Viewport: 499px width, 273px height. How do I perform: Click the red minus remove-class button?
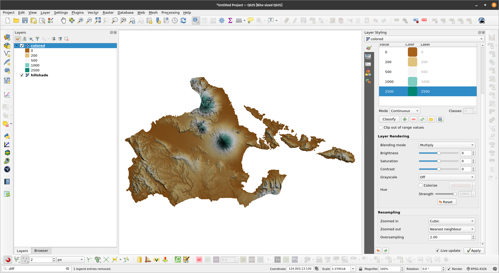point(414,119)
